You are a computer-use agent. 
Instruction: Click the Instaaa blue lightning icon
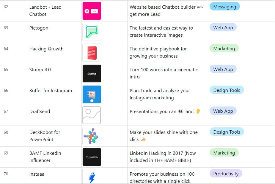pos(92,177)
